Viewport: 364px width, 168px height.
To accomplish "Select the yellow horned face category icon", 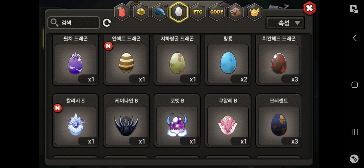I will (254, 12).
